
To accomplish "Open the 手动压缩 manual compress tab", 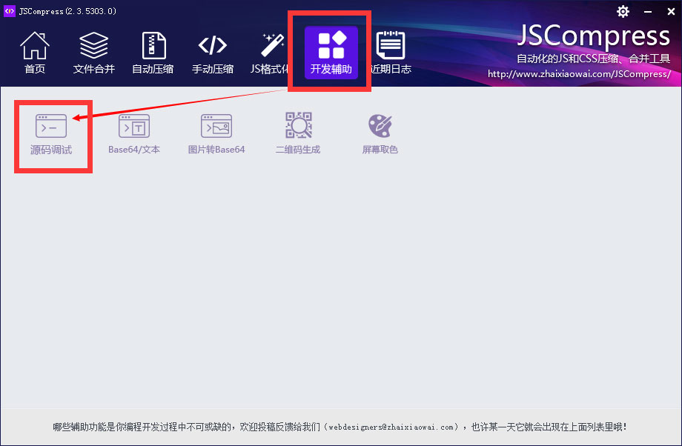I will [x=213, y=53].
